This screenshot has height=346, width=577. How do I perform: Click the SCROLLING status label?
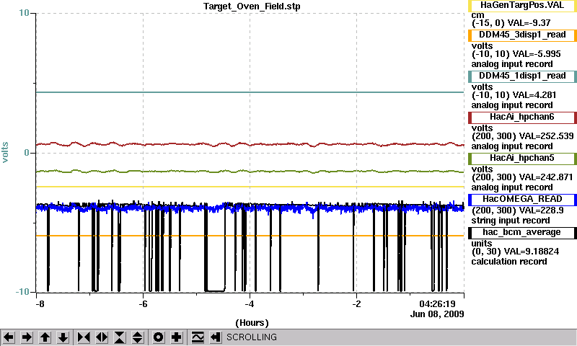click(x=251, y=337)
